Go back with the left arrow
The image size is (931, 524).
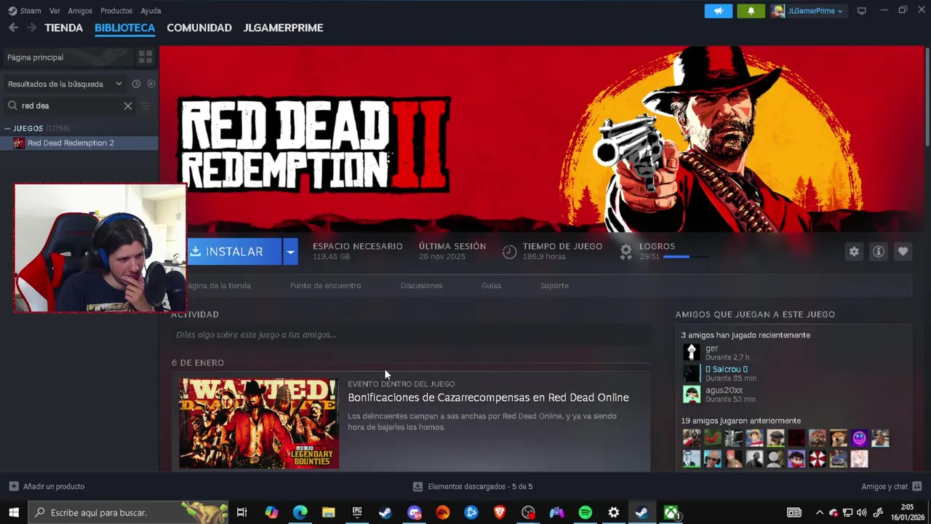point(13,28)
